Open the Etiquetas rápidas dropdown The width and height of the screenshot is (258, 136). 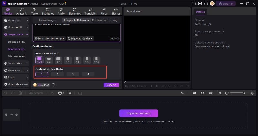pyautogui.click(x=80, y=38)
